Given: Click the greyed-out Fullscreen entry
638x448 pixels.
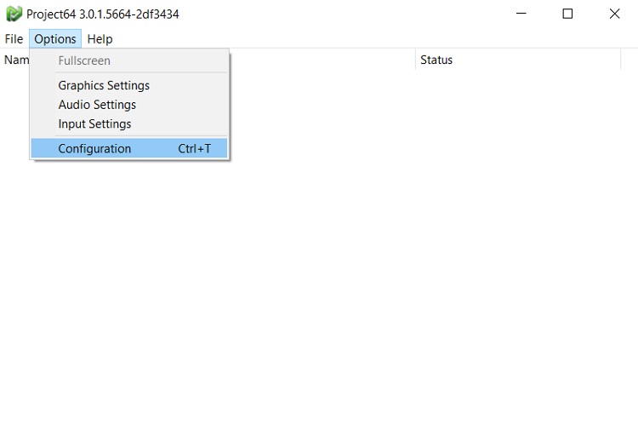Looking at the screenshot, I should click(84, 60).
